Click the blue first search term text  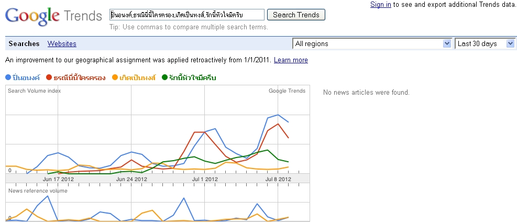26,77
